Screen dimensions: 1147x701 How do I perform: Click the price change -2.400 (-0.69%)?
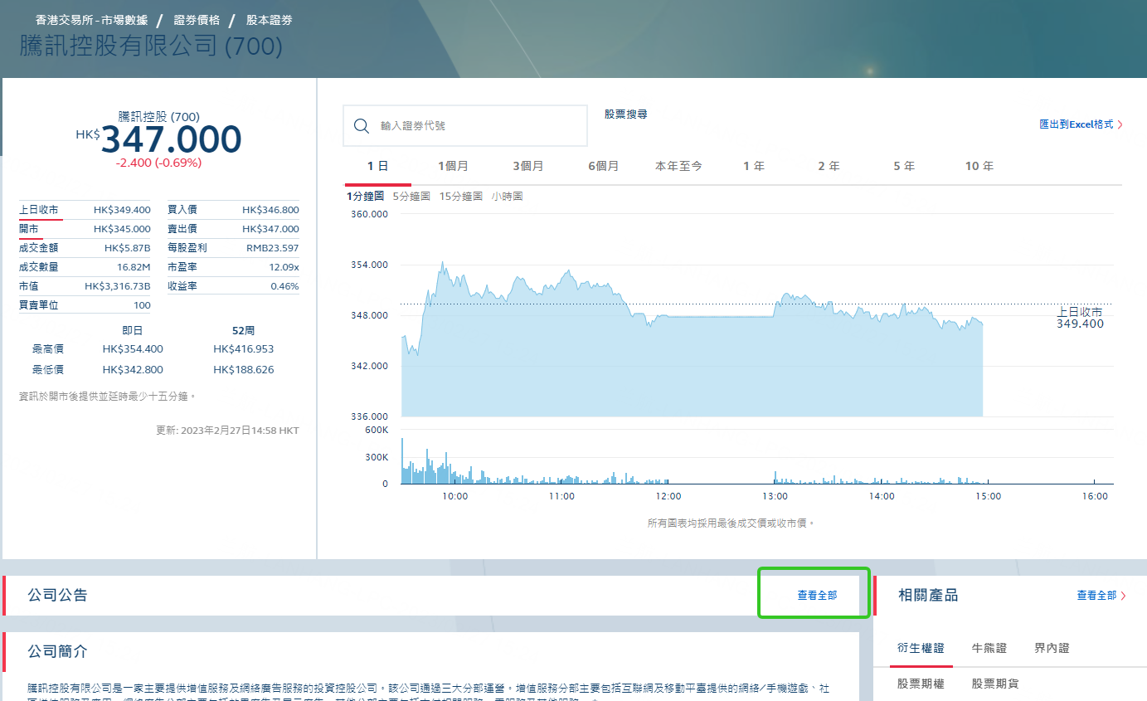click(158, 163)
